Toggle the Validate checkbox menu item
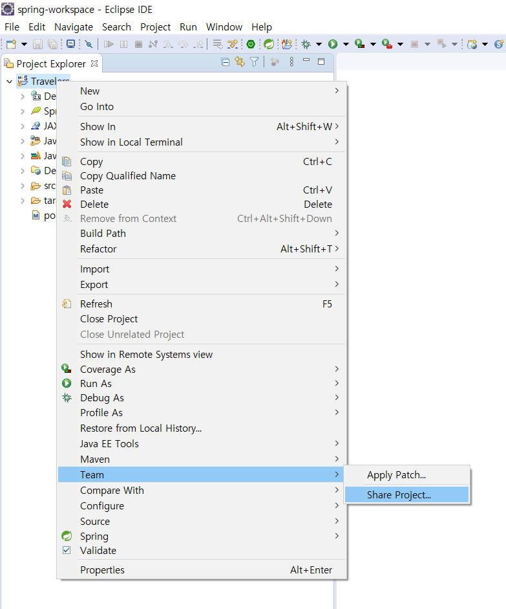The width and height of the screenshot is (506, 609). coord(202,551)
